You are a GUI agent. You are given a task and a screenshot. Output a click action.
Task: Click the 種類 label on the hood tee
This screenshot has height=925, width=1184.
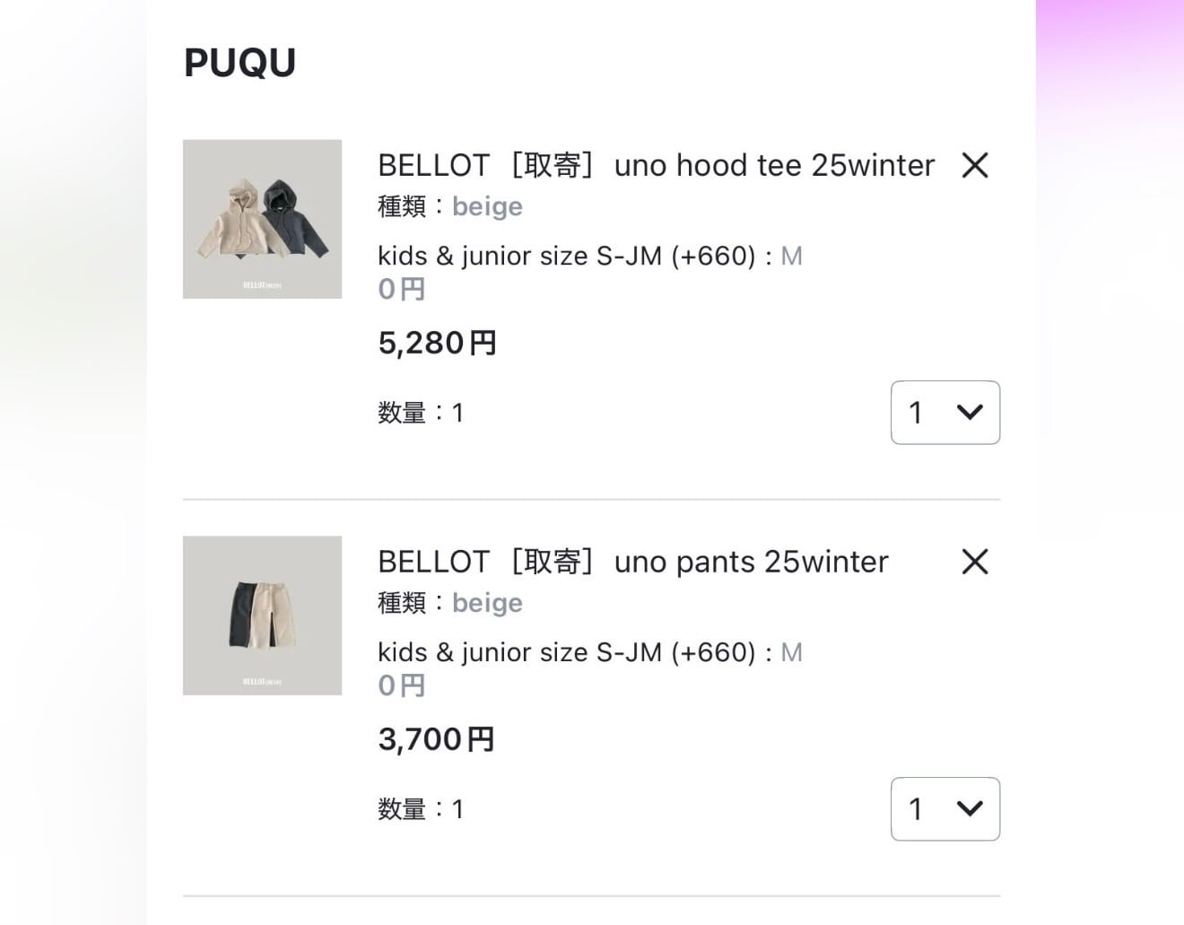[x=402, y=206]
